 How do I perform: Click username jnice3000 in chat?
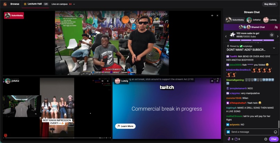click(x=235, y=65)
